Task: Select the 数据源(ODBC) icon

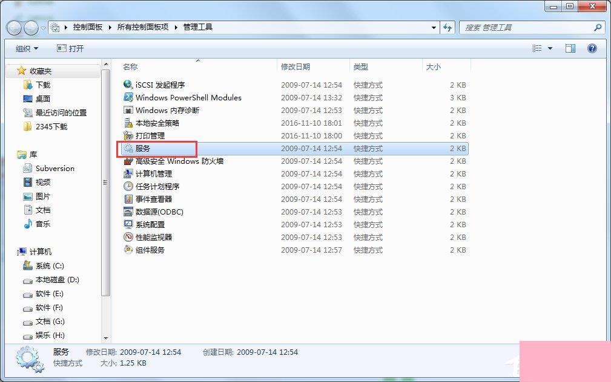Action: pyautogui.click(x=128, y=212)
